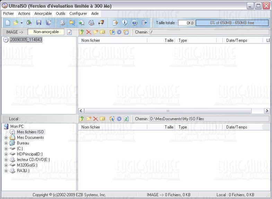Image resolution: width=272 pixels, height=199 pixels.
Task: Click the Save floppy disk icon
Action: (x=39, y=23)
